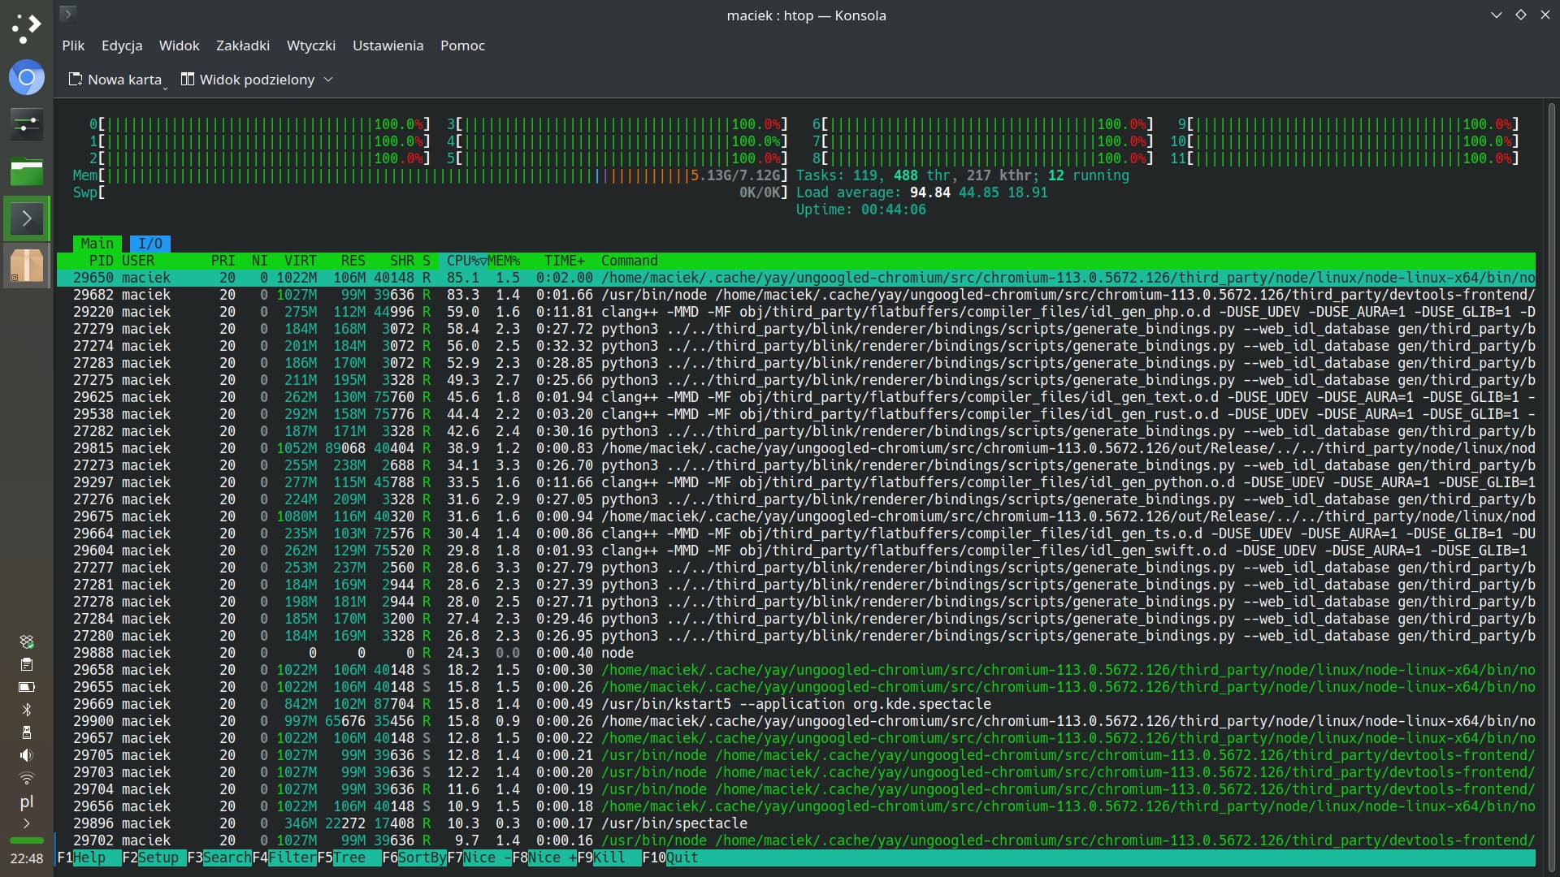Click the removable USB device tray icon
The height and width of the screenshot is (877, 1560).
26,732
